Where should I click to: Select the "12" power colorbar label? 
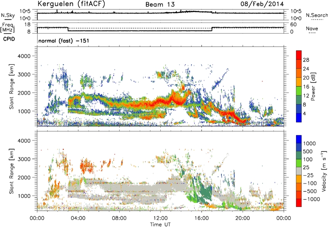pos(306,96)
